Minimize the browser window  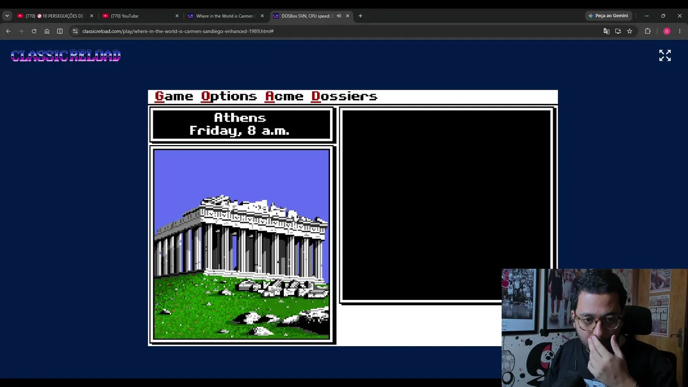click(x=647, y=16)
